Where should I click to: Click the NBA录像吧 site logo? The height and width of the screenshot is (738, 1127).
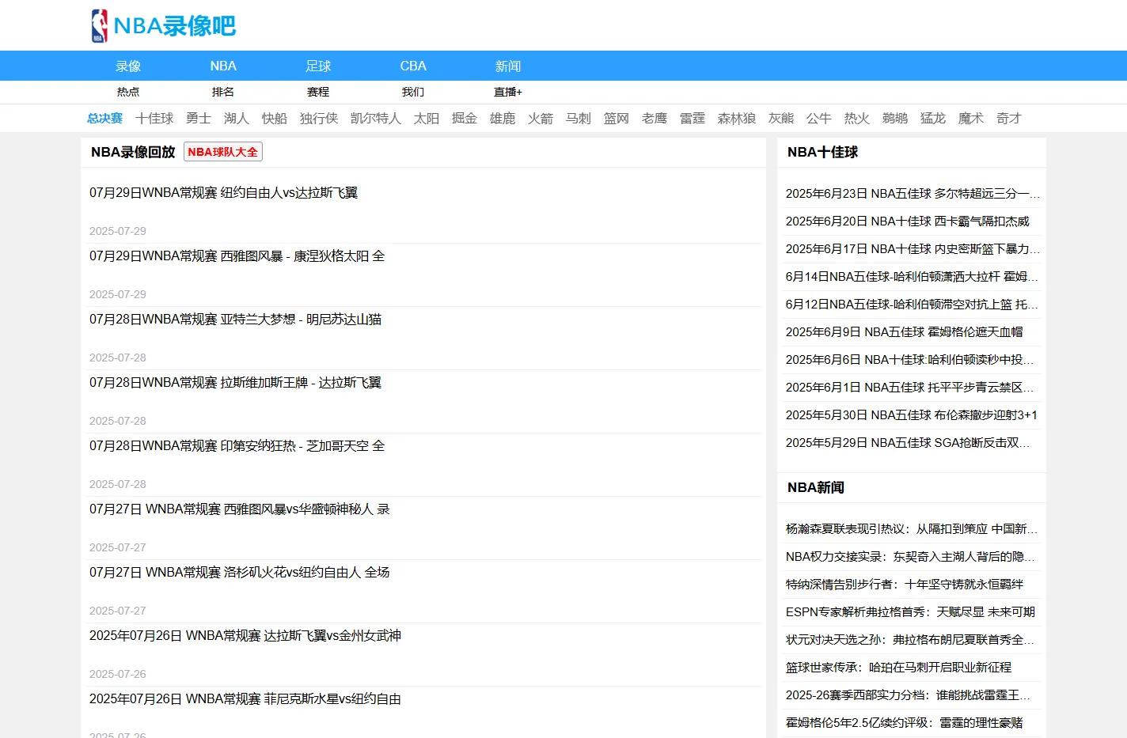(x=163, y=25)
